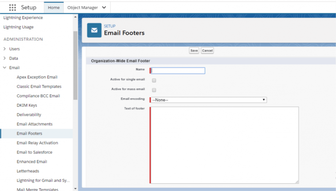This screenshot has height=191, width=336.
Task: Expand the Users section in sidebar
Action: point(5,49)
